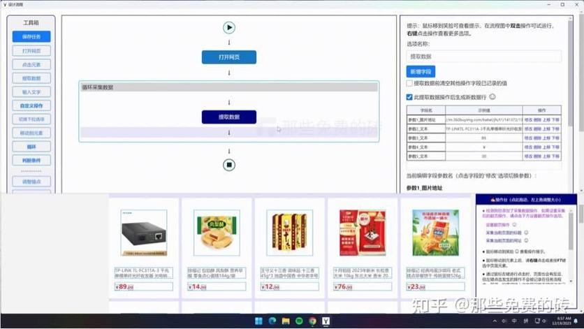Click the 提取数据 node in flowchart
This screenshot has height=329, width=584.
coord(228,117)
